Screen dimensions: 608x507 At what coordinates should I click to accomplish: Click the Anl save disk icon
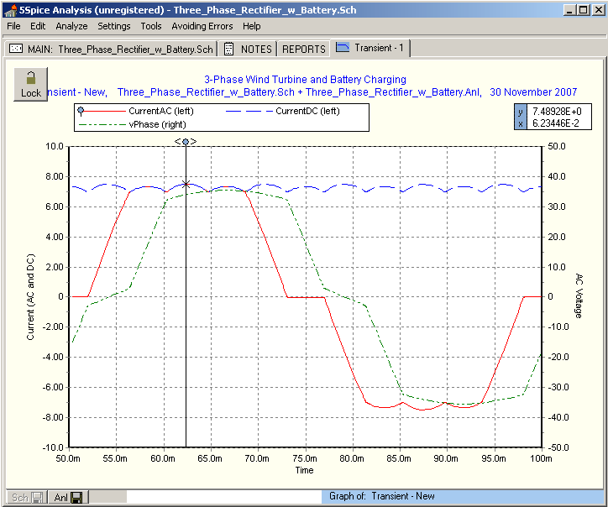click(x=76, y=498)
